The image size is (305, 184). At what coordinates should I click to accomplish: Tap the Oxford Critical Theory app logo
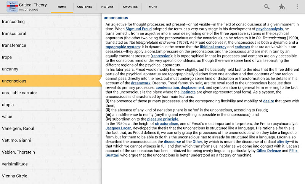tap(12, 6)
